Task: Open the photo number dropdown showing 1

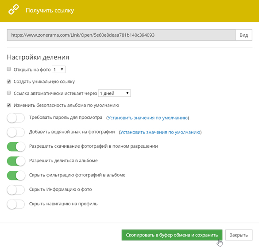Action: (x=58, y=70)
